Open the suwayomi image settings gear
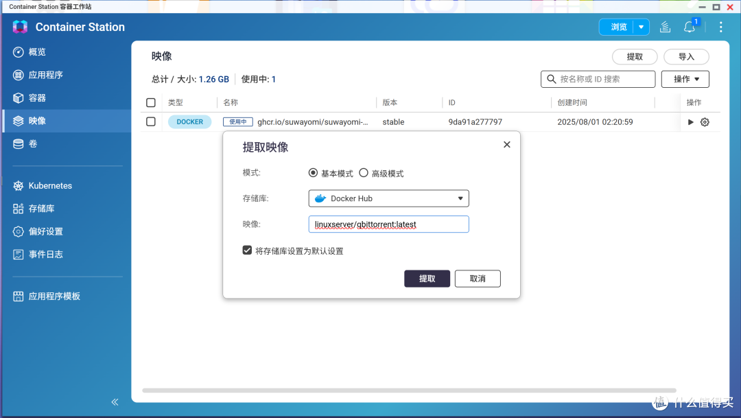The image size is (741, 418). click(x=705, y=122)
